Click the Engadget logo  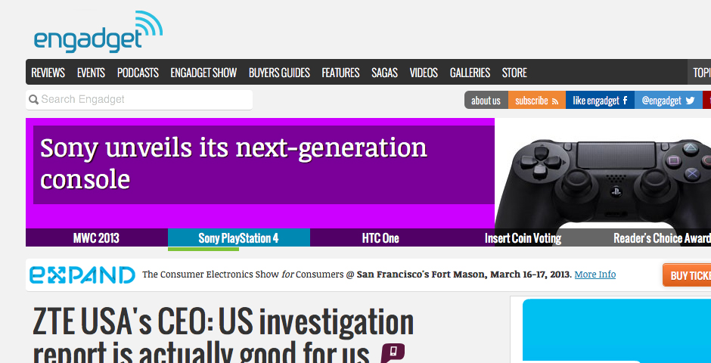coord(98,32)
